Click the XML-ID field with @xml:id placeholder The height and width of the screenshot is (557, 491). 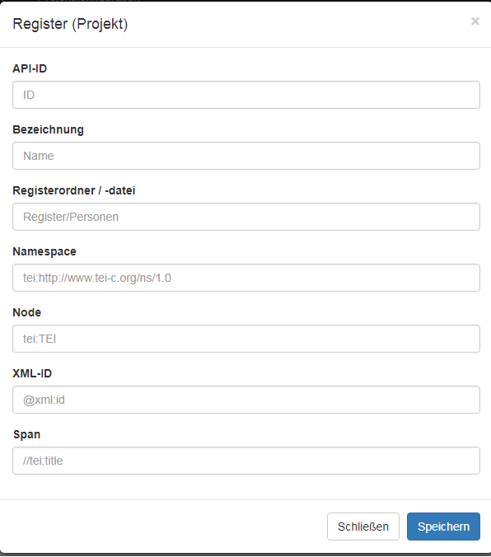tap(246, 400)
